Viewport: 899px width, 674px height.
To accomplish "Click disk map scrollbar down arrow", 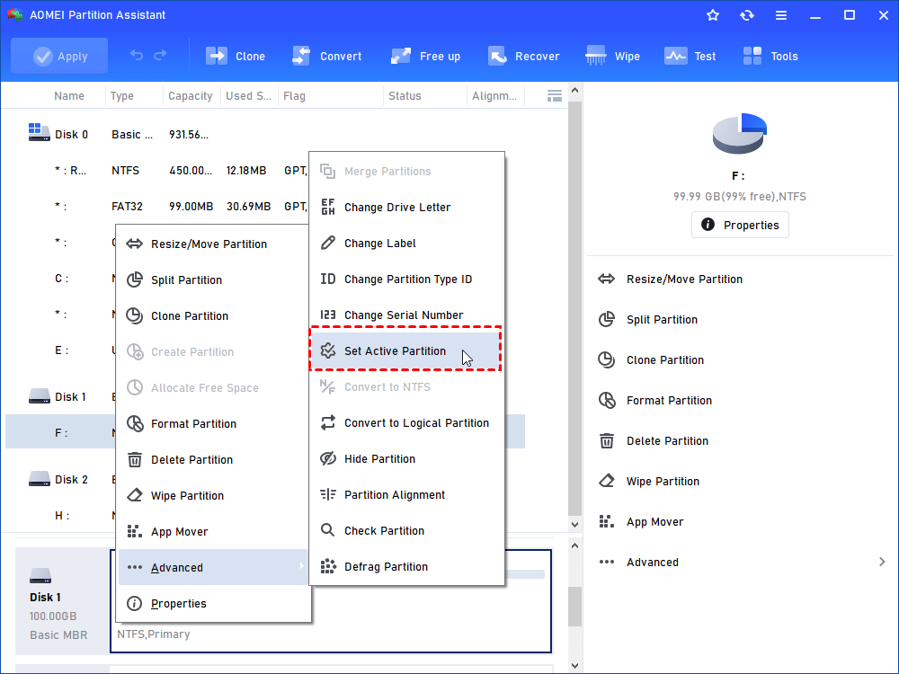I will 574,665.
